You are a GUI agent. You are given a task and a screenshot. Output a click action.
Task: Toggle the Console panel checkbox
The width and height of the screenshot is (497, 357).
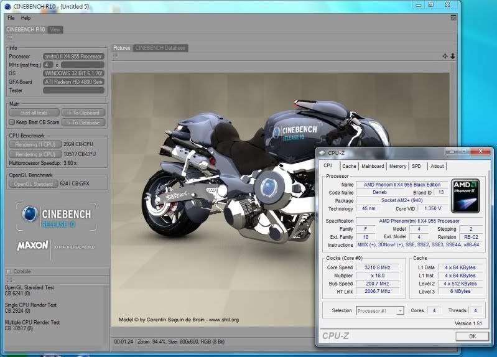point(9,271)
